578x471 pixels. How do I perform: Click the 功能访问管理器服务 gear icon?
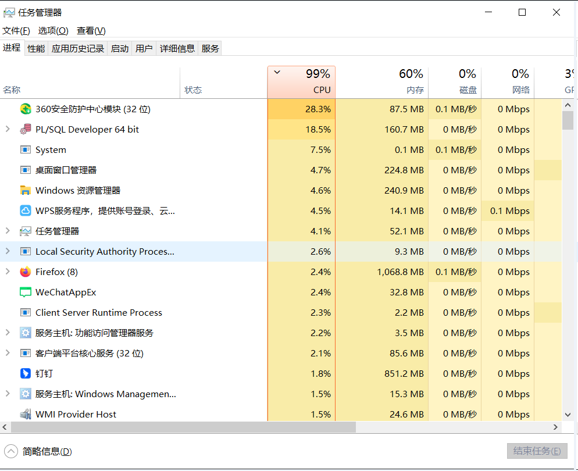pyautogui.click(x=26, y=333)
